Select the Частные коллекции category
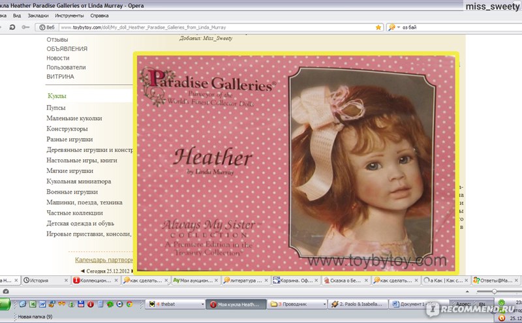This screenshot has height=323, width=522. pos(74,213)
